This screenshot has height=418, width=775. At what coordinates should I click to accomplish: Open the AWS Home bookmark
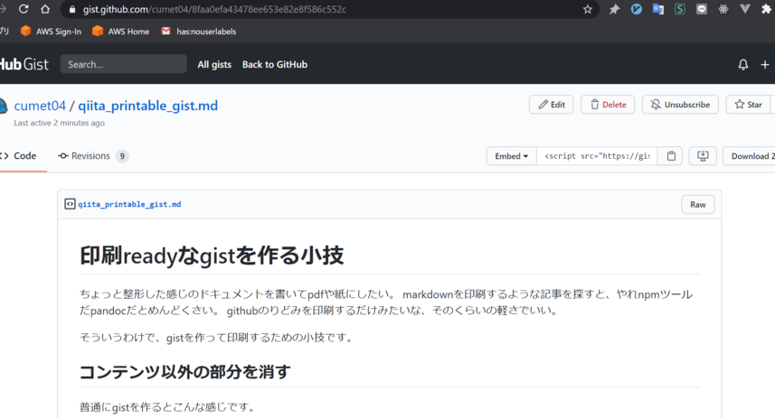click(x=120, y=31)
